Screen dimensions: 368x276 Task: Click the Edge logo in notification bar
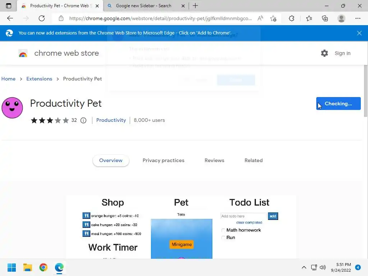pos(9,33)
